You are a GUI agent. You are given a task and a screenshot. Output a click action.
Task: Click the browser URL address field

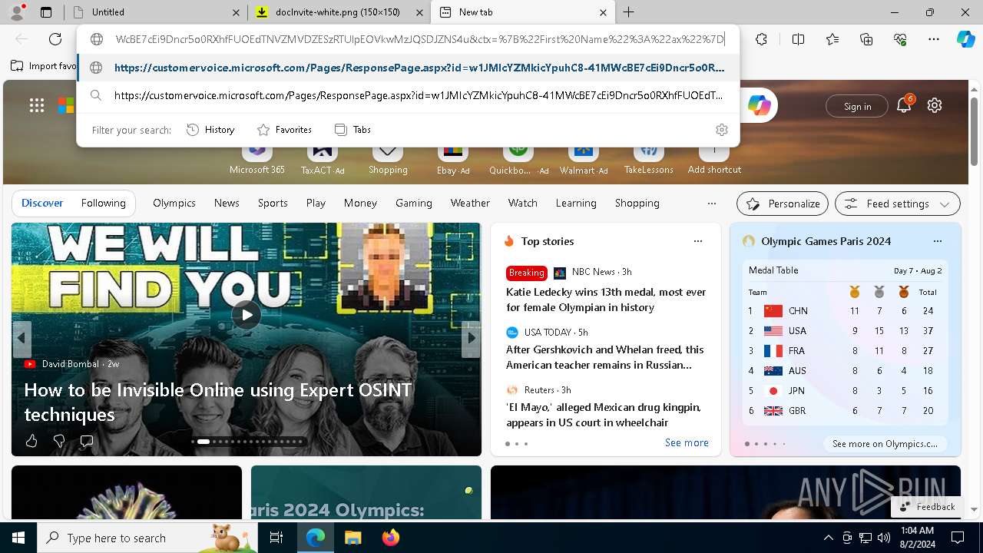pyautogui.click(x=419, y=39)
